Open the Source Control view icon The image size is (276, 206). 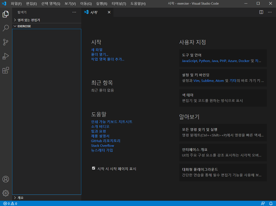coord(6,42)
